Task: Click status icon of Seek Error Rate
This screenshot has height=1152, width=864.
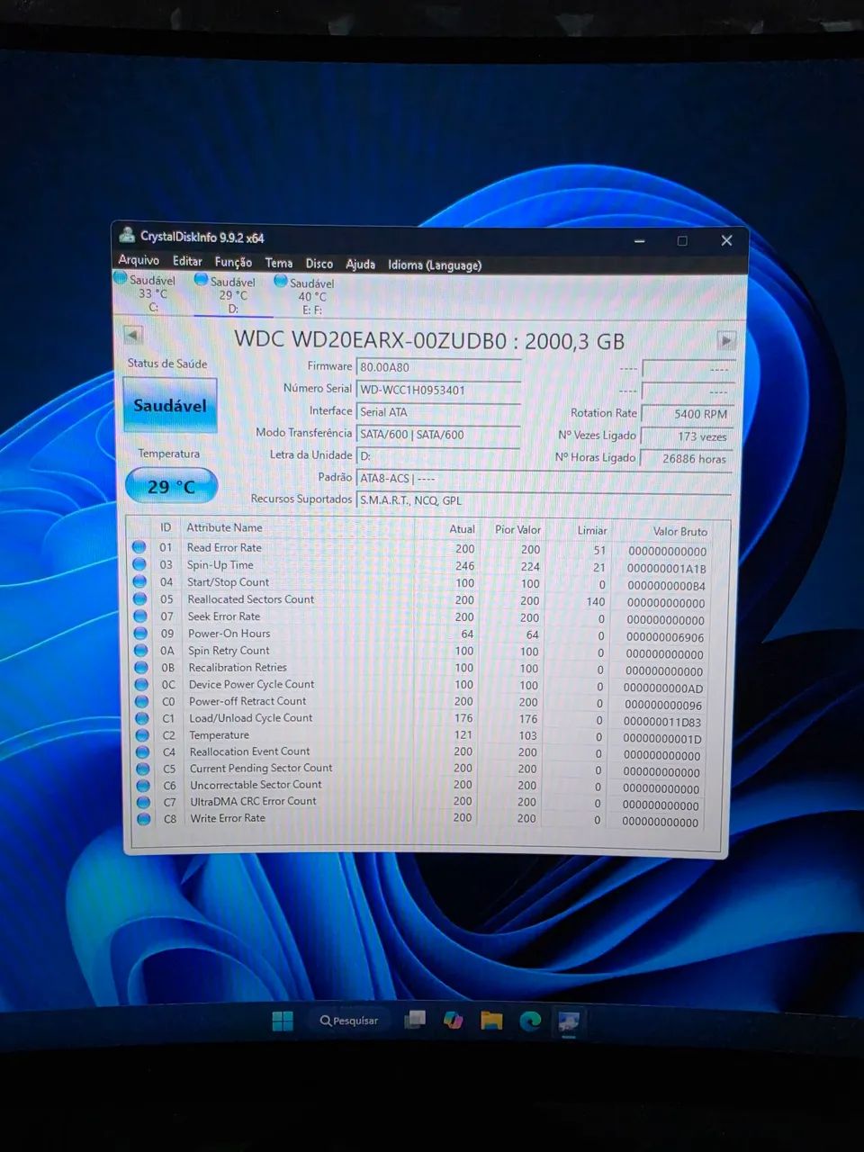Action: (140, 616)
